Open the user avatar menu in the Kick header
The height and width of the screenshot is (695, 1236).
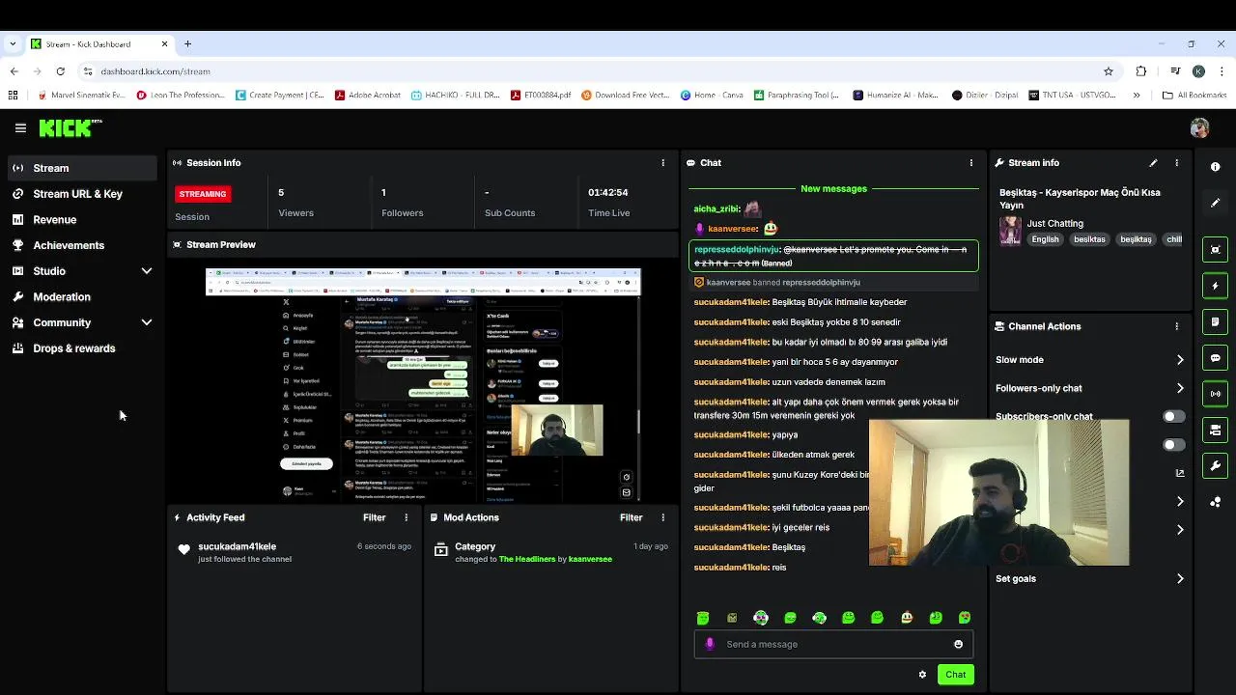(1199, 127)
